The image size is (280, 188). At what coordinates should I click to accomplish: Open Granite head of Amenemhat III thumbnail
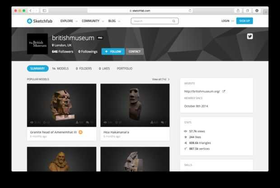(61, 105)
